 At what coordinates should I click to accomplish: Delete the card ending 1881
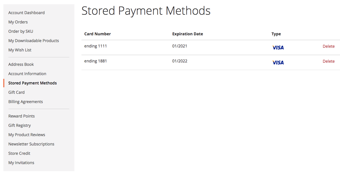[x=329, y=61]
